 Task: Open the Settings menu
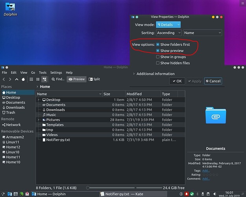[56, 72]
